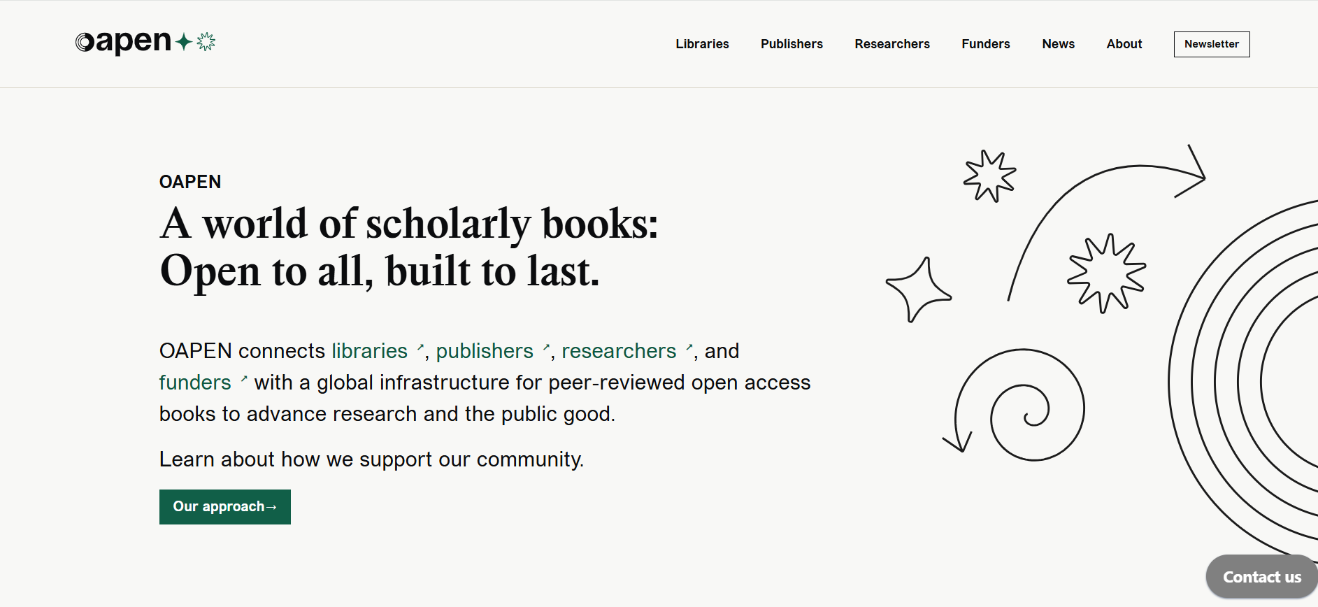Image resolution: width=1318 pixels, height=607 pixels.
Task: Go to the Publishers page
Action: (x=791, y=44)
